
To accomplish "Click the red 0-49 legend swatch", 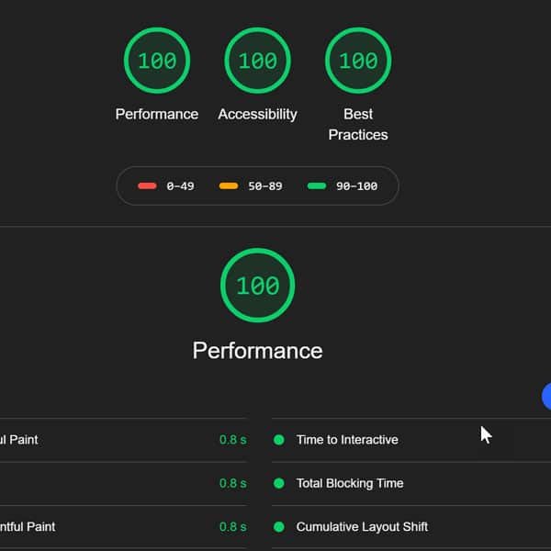I will tap(147, 186).
